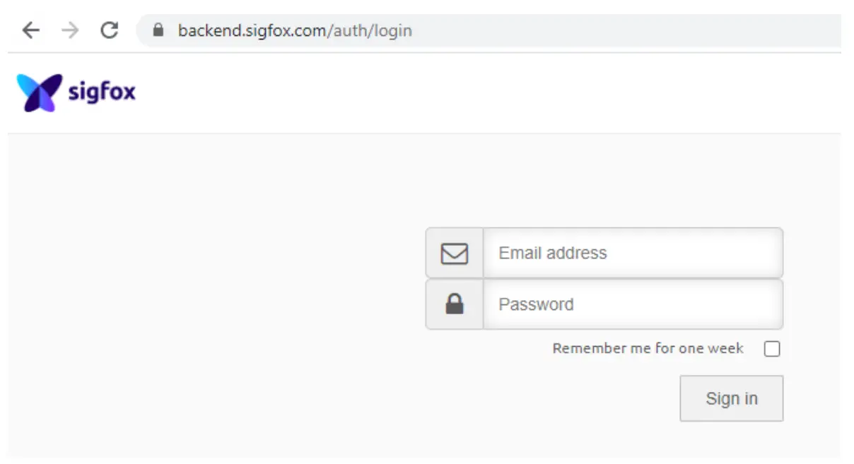Click the sigfox wordmark text
This screenshot has width=854, height=464.
102,92
